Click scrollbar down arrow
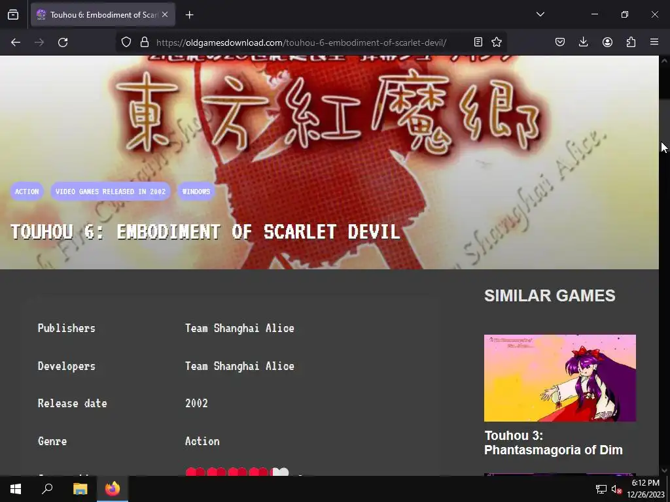Screen dimensions: 670x502 (x=665, y=471)
